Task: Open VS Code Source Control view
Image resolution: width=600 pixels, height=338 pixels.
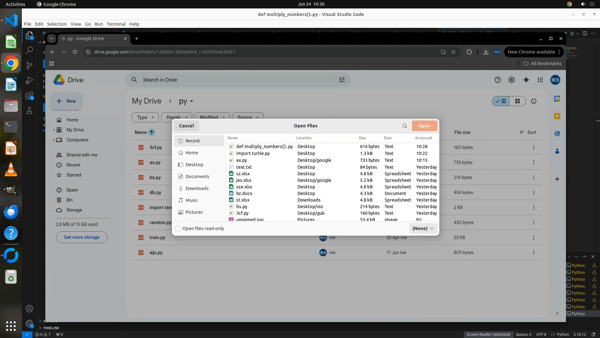Action: (x=29, y=65)
